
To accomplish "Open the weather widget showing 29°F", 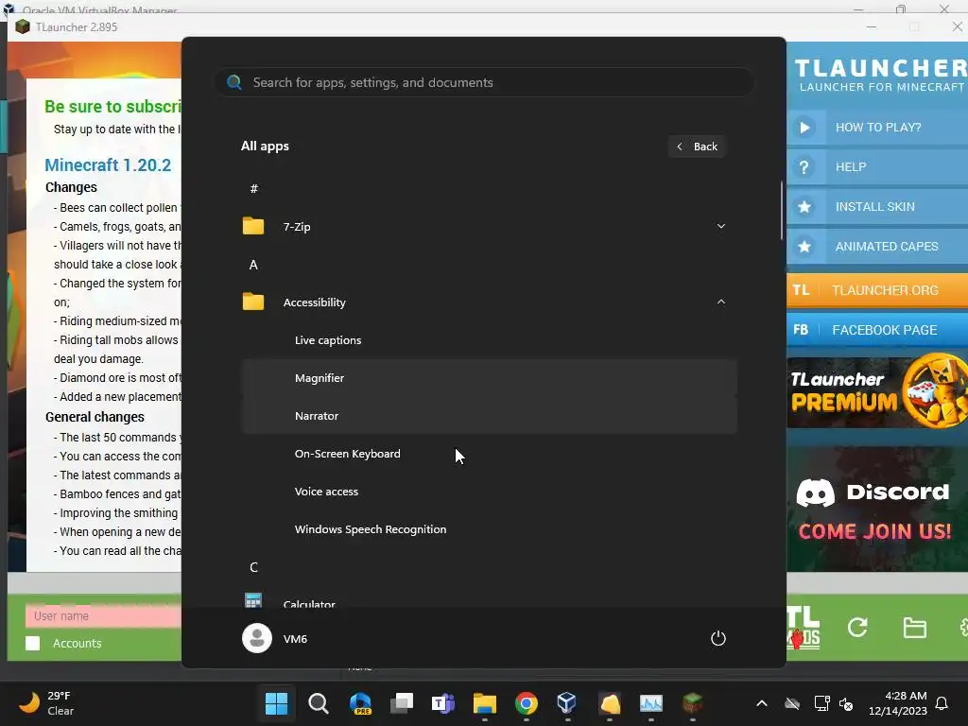I will (x=46, y=703).
